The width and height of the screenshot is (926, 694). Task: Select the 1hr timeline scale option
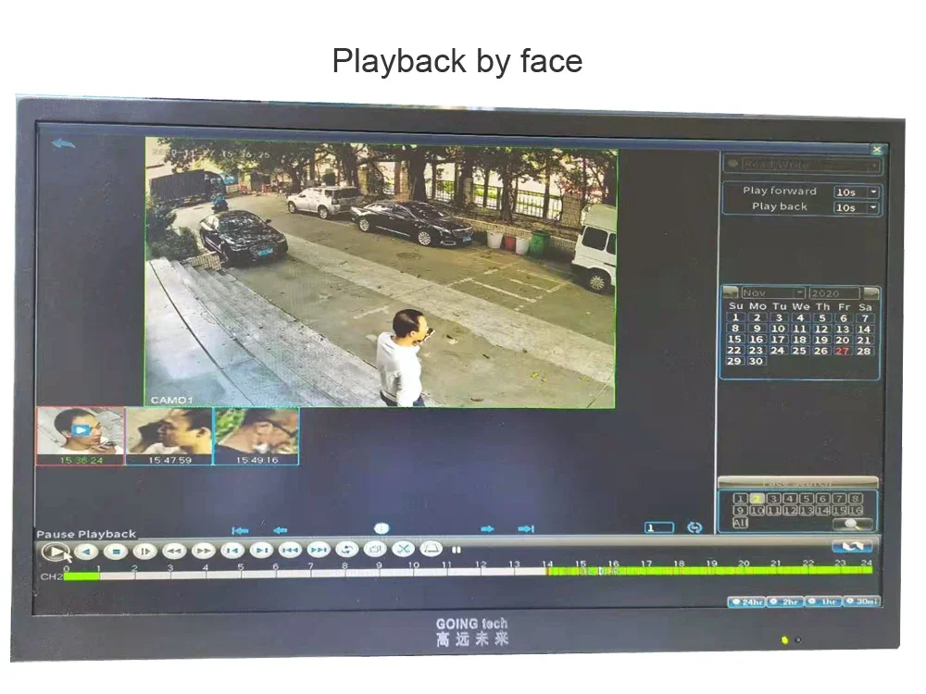[x=824, y=602]
